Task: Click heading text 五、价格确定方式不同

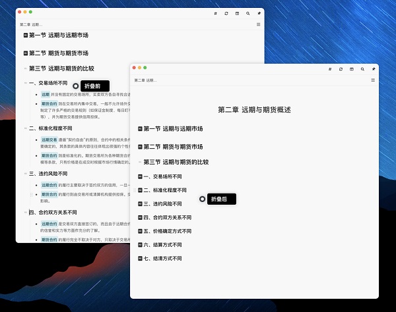Action: pos(168,231)
